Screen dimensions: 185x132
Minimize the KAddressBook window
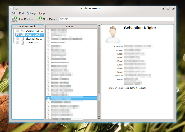pyautogui.click(x=163, y=8)
